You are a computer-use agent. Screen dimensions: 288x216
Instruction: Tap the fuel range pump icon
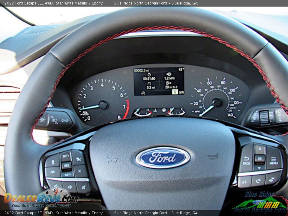[169, 83]
